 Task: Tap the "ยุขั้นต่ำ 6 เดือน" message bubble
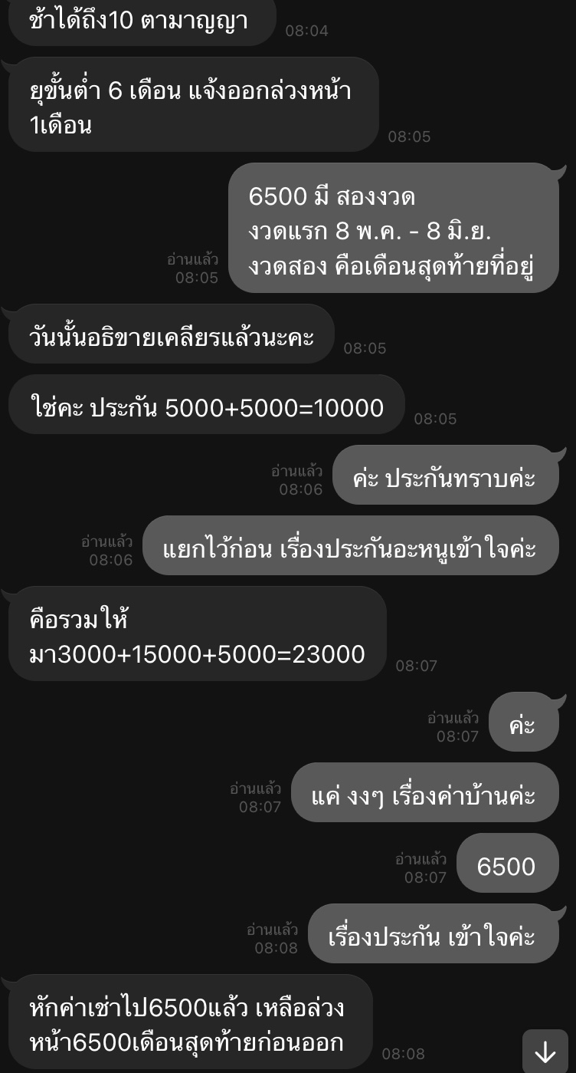(194, 104)
